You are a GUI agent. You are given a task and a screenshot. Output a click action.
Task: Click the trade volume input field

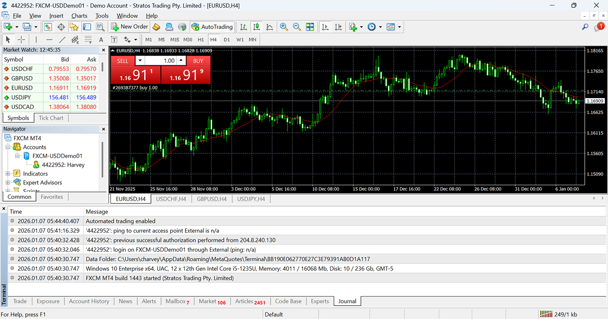[161, 61]
